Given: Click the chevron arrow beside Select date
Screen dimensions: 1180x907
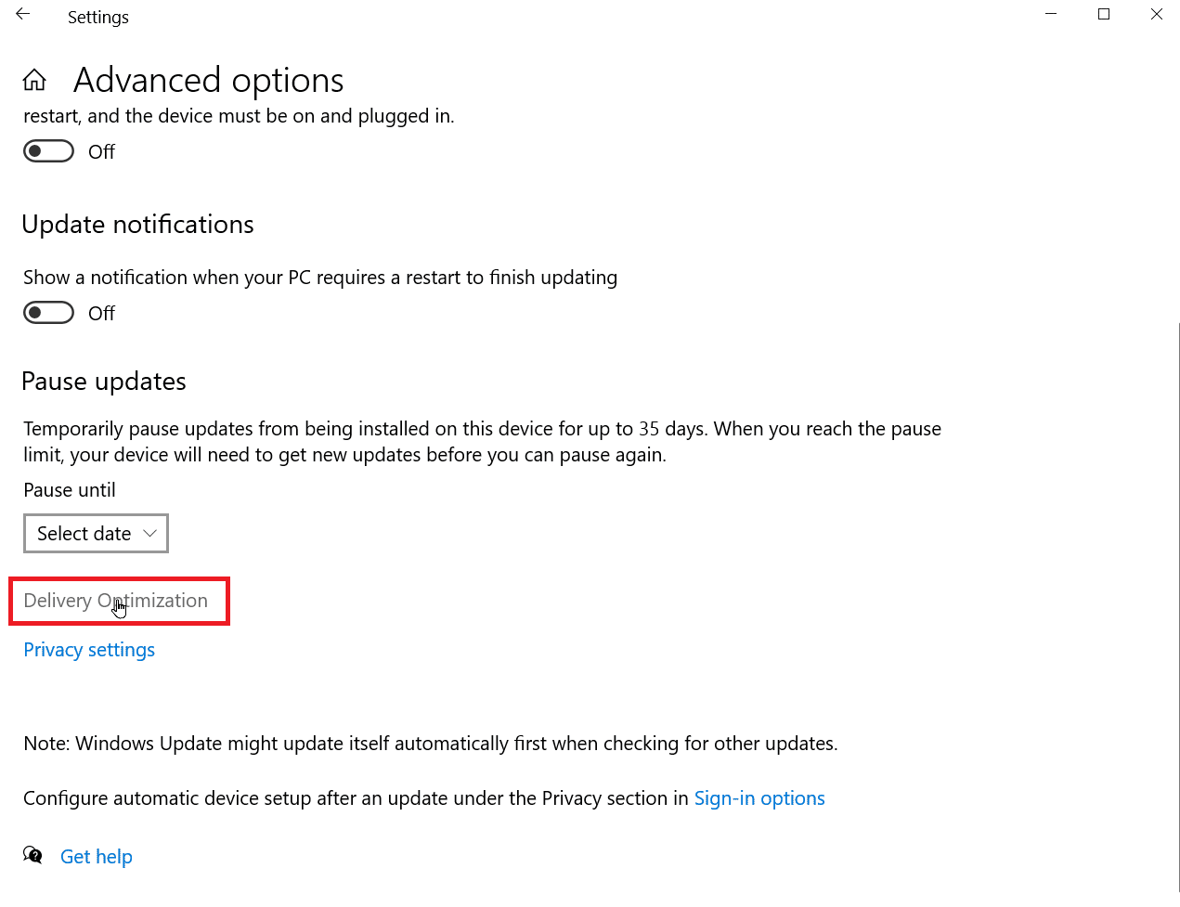Looking at the screenshot, I should click(149, 534).
